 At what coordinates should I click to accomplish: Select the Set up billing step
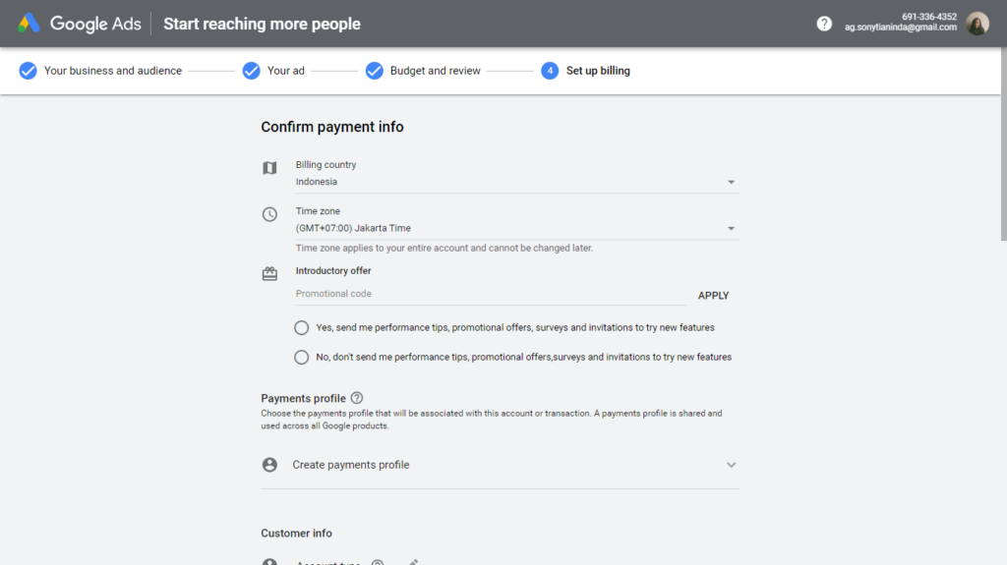586,71
